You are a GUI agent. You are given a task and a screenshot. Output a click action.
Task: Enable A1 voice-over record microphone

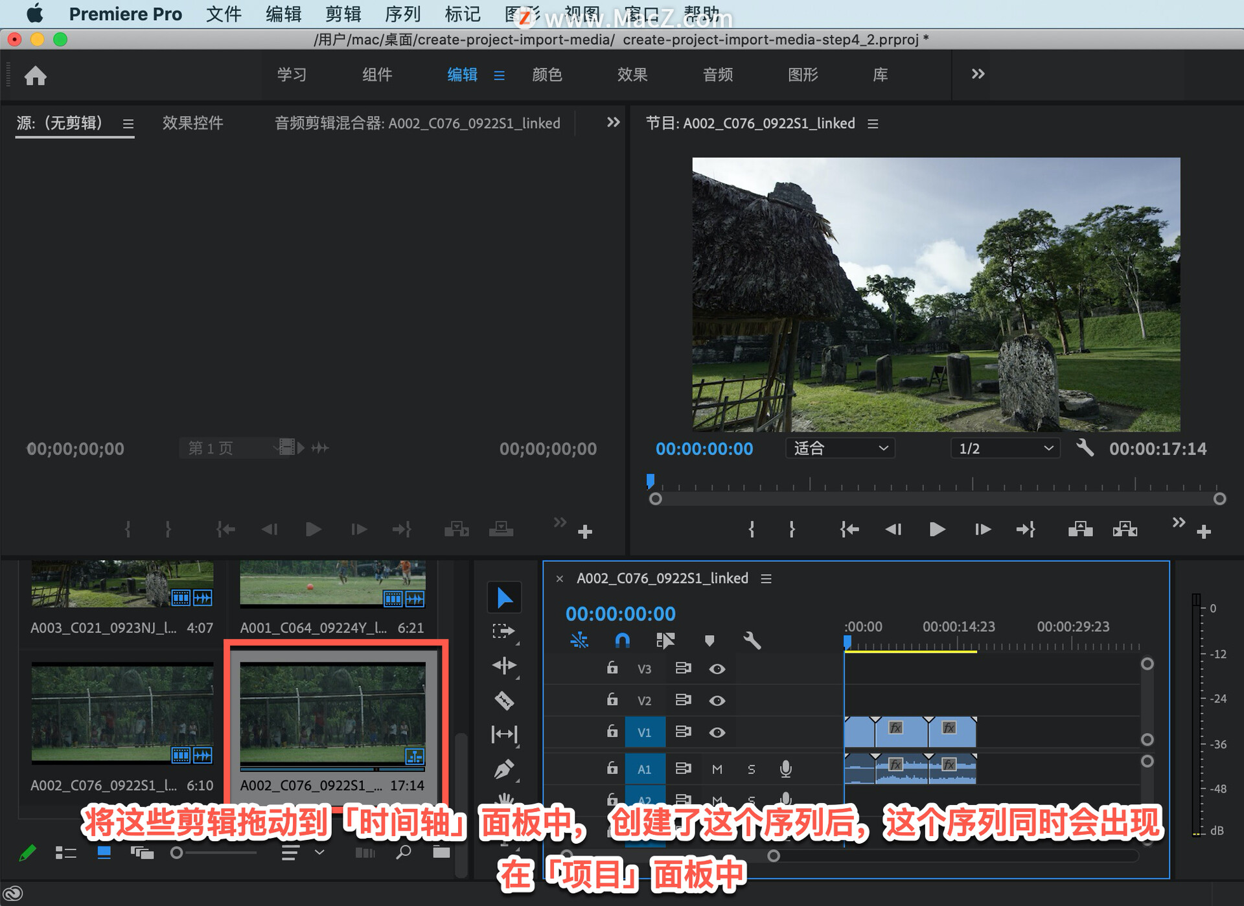tap(785, 769)
